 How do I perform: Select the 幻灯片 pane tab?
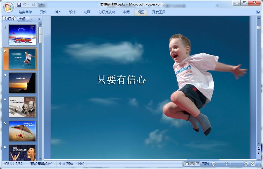[x=9, y=19]
